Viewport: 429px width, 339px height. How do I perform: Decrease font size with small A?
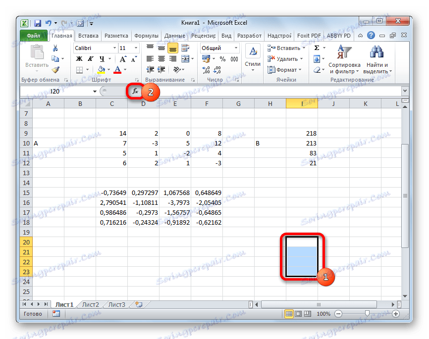pos(134,59)
